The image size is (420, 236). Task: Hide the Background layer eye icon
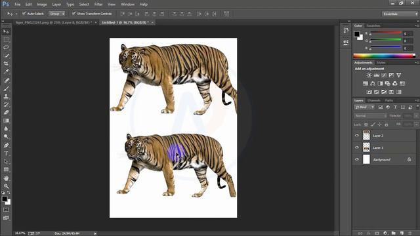[357, 159]
